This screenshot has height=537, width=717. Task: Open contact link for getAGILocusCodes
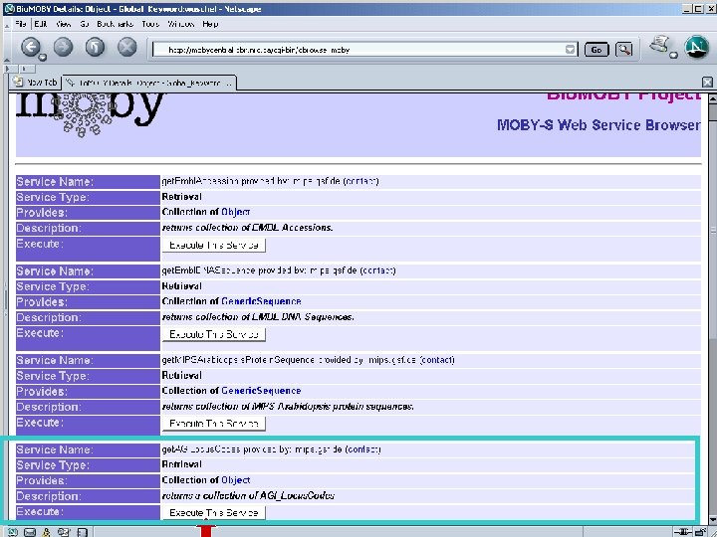tap(363, 449)
